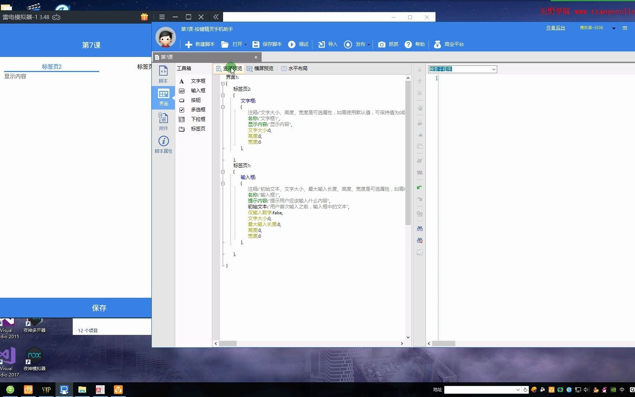This screenshot has height=397, width=635.
Task: Click the green undo arrow
Action: 419,187
